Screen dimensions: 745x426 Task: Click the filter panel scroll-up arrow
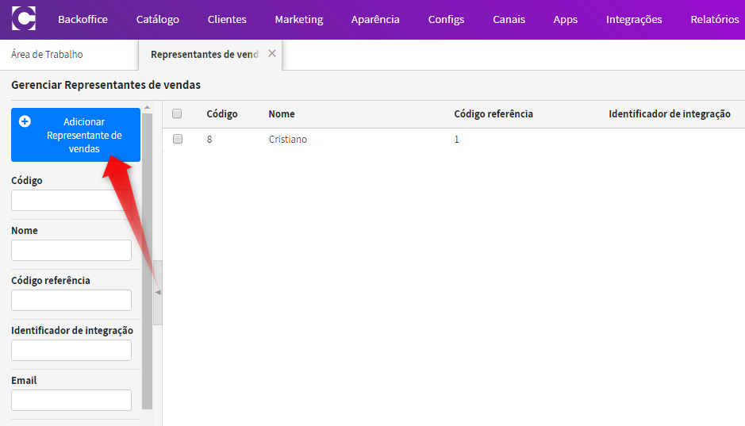click(148, 107)
